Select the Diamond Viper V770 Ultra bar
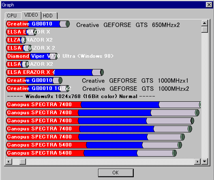The height and width of the screenshot is (180, 214). (x=32, y=56)
